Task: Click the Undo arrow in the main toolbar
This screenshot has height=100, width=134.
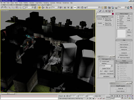Action: (2, 7)
